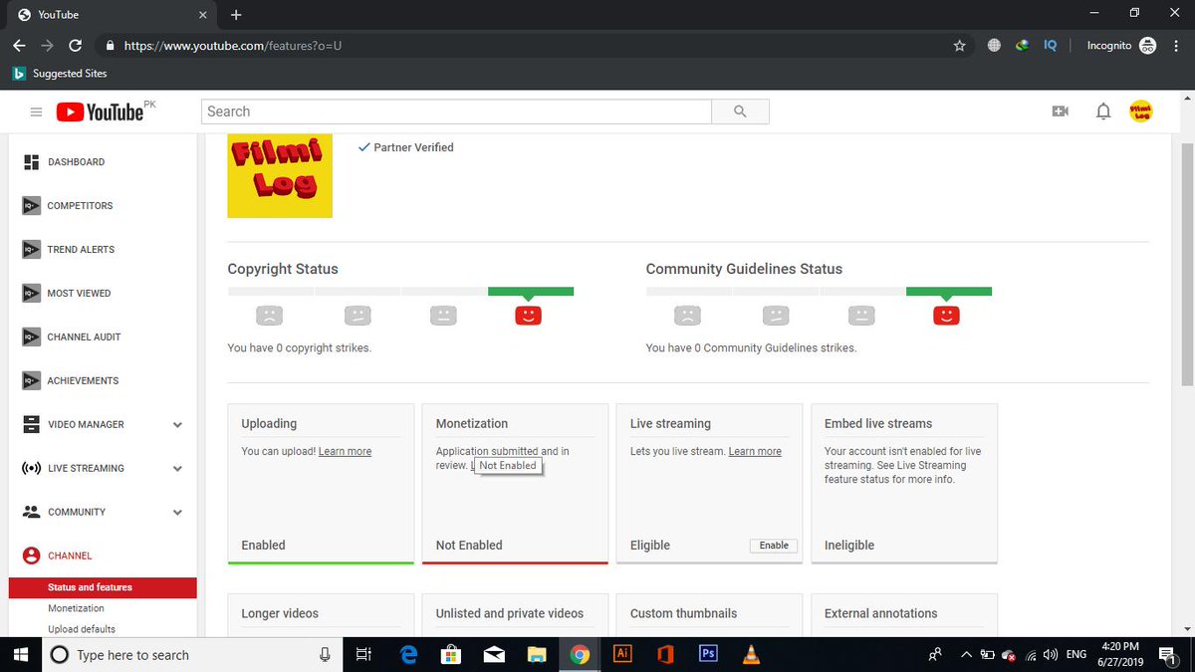The image size is (1195, 672).
Task: Click the ENG language indicator
Action: pos(1076,654)
